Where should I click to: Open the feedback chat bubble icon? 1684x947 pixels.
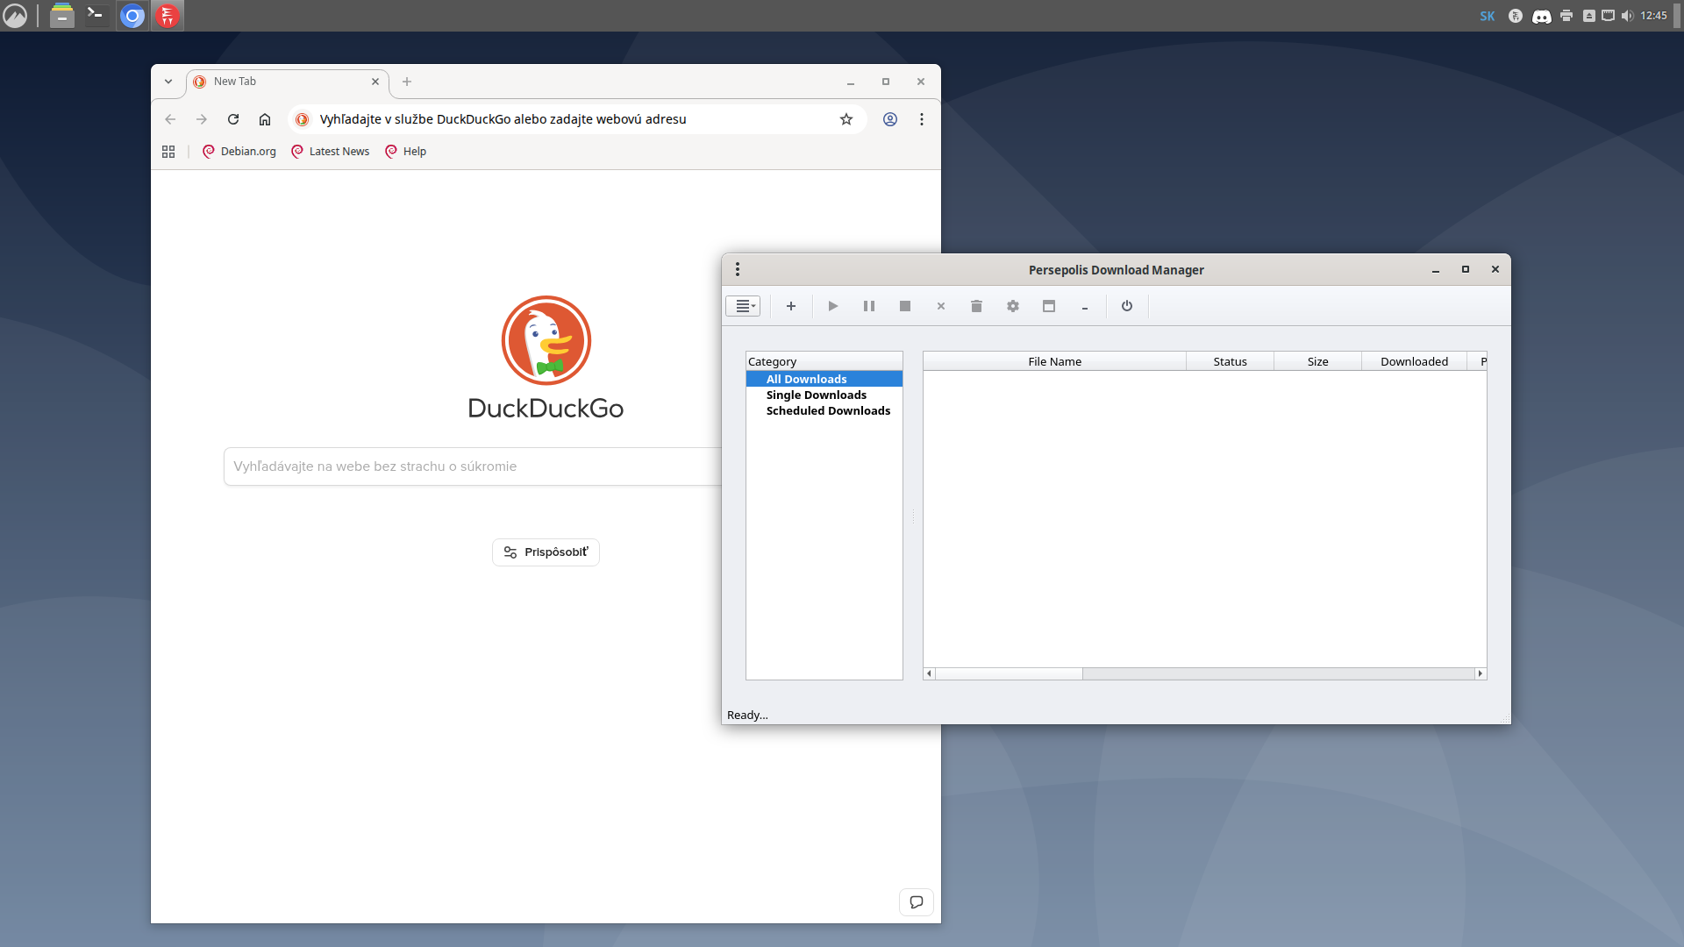[x=917, y=902]
